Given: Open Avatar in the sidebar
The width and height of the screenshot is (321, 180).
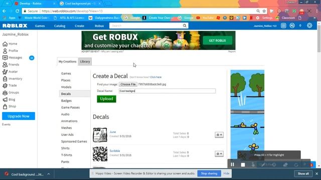Looking at the screenshot, I should tap(10, 71).
